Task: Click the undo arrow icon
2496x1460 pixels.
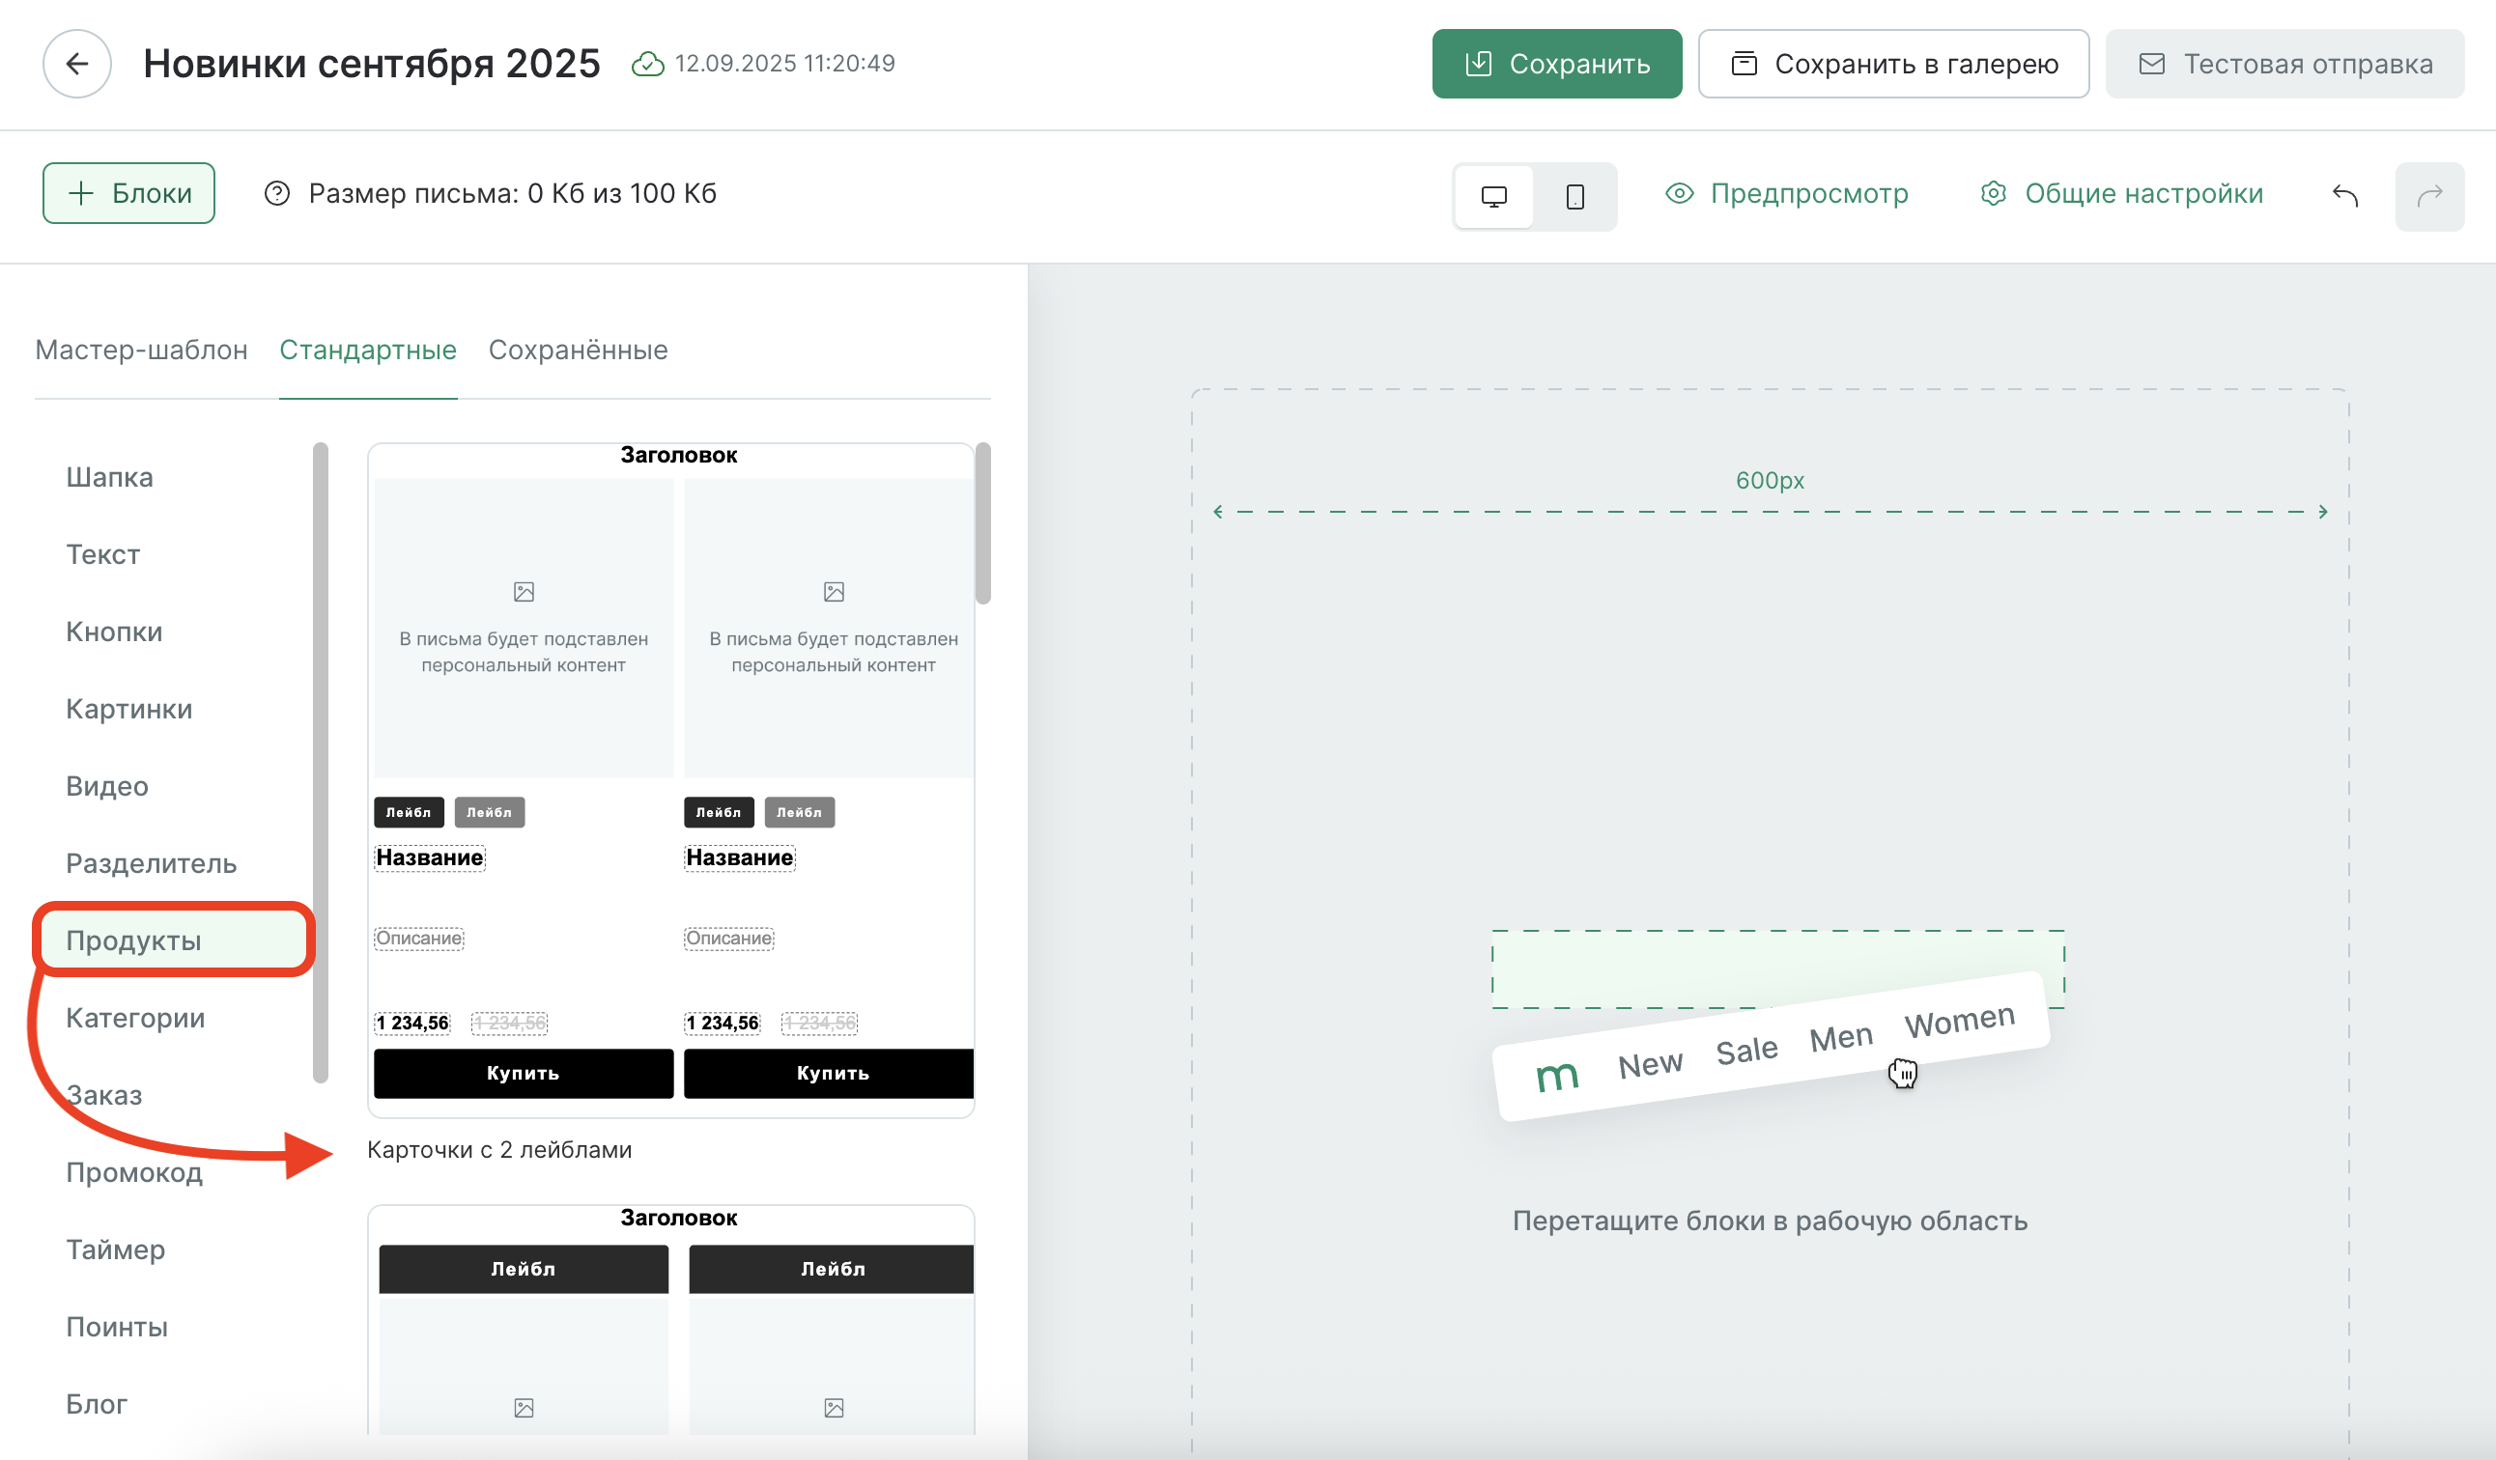Action: 2344,196
